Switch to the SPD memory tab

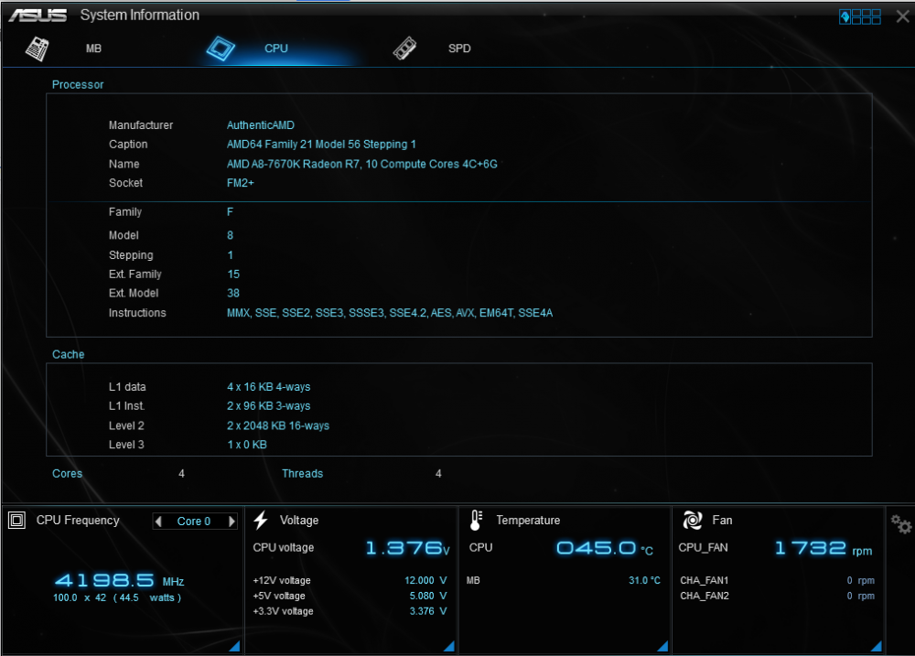coord(459,48)
